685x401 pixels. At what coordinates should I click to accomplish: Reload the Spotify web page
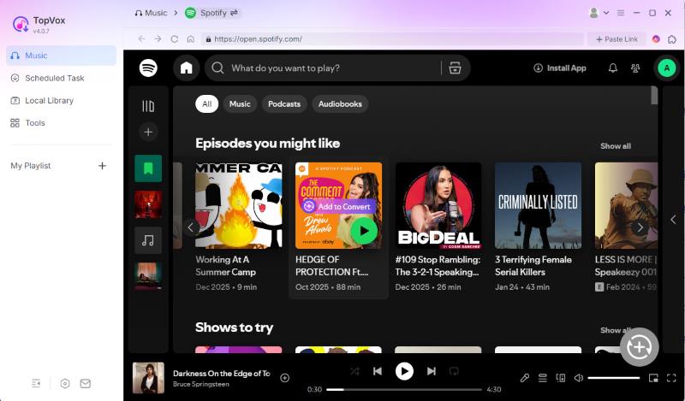tap(175, 38)
